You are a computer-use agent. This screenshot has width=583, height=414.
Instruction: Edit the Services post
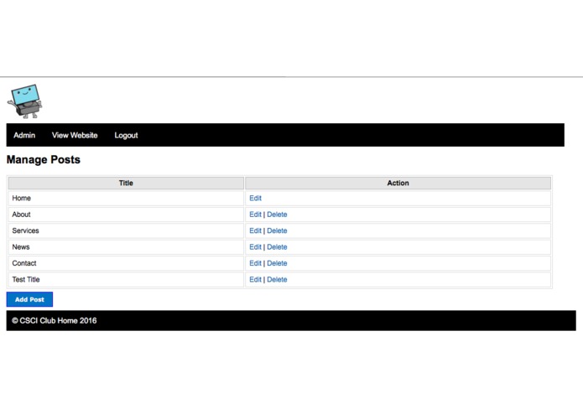click(x=256, y=230)
